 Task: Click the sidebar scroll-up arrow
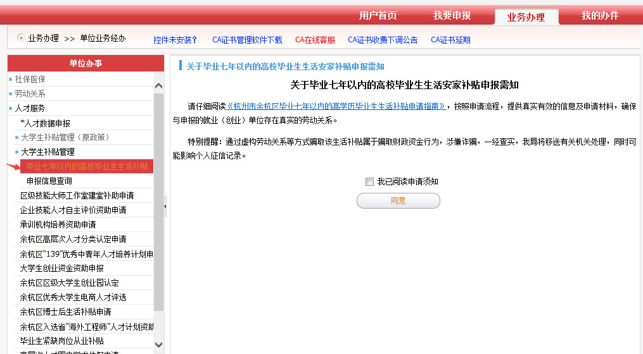click(159, 85)
